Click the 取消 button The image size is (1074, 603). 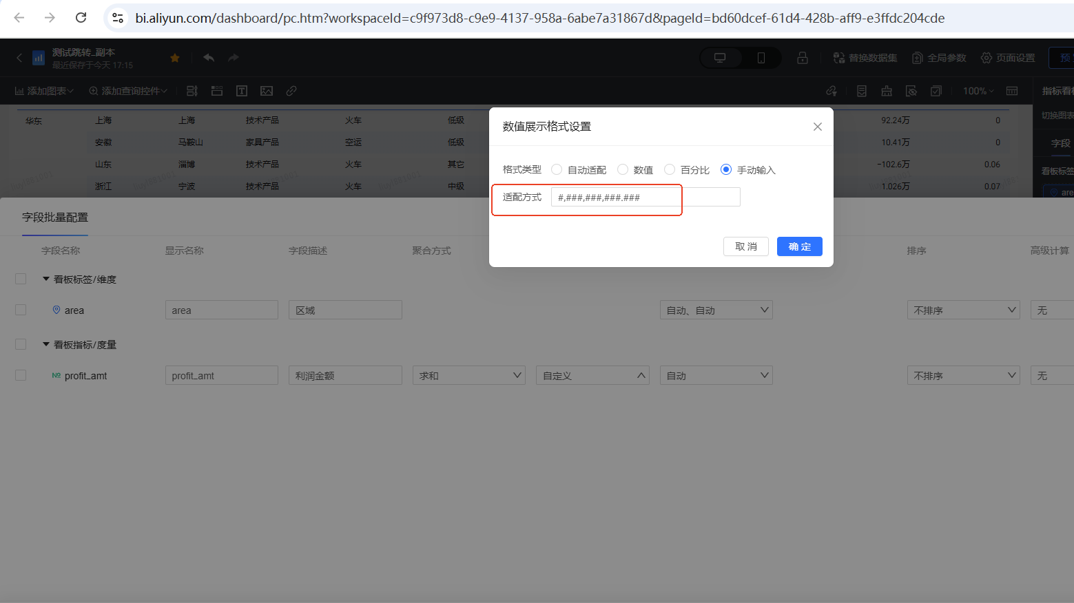coord(745,246)
